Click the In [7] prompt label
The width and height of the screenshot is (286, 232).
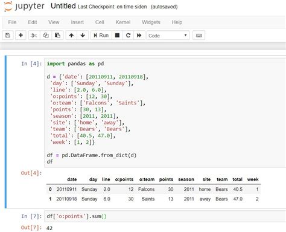click(31, 216)
